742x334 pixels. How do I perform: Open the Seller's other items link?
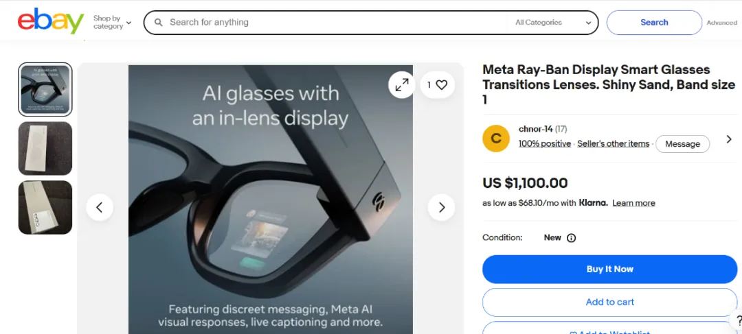[x=613, y=143]
